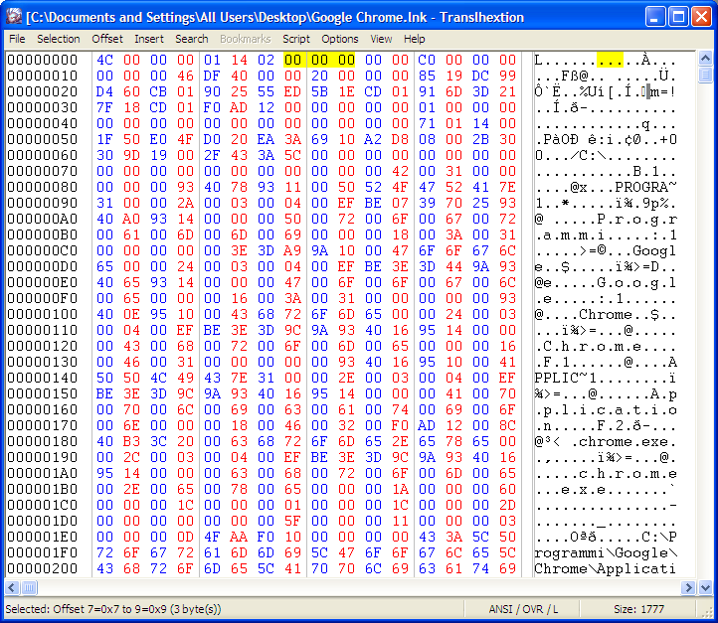Click byte 2D at end of row 000001C0
Viewport: 718px width, 623px height.
[507, 505]
